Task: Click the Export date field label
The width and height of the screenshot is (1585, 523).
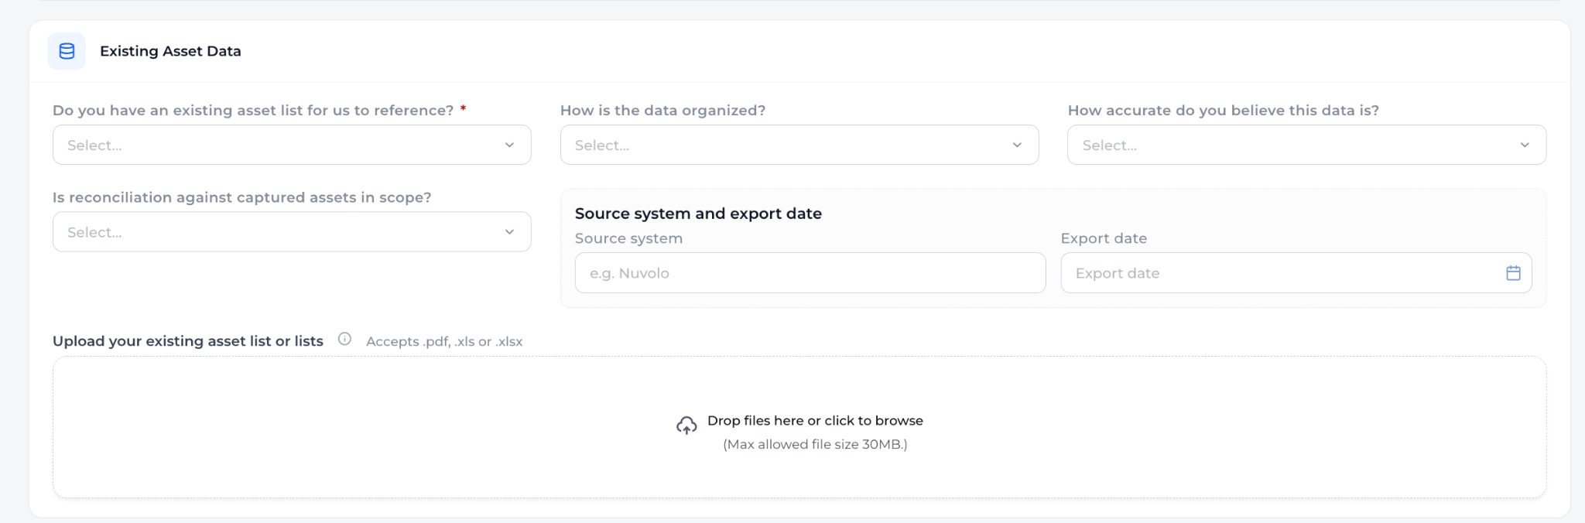Action: [1104, 238]
